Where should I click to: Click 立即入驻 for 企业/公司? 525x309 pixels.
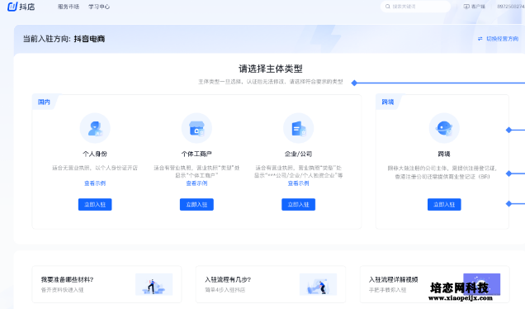(x=298, y=204)
